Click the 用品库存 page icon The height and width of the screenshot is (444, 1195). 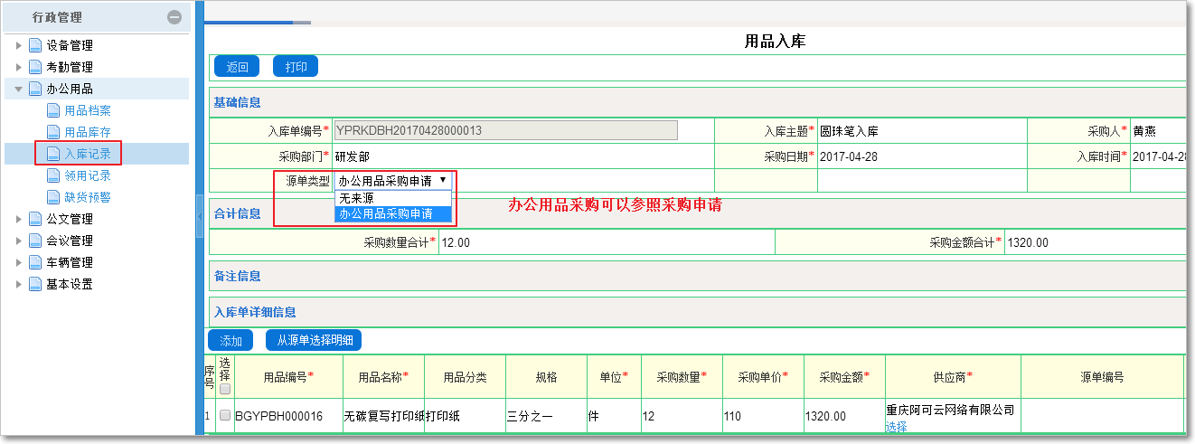(x=53, y=132)
